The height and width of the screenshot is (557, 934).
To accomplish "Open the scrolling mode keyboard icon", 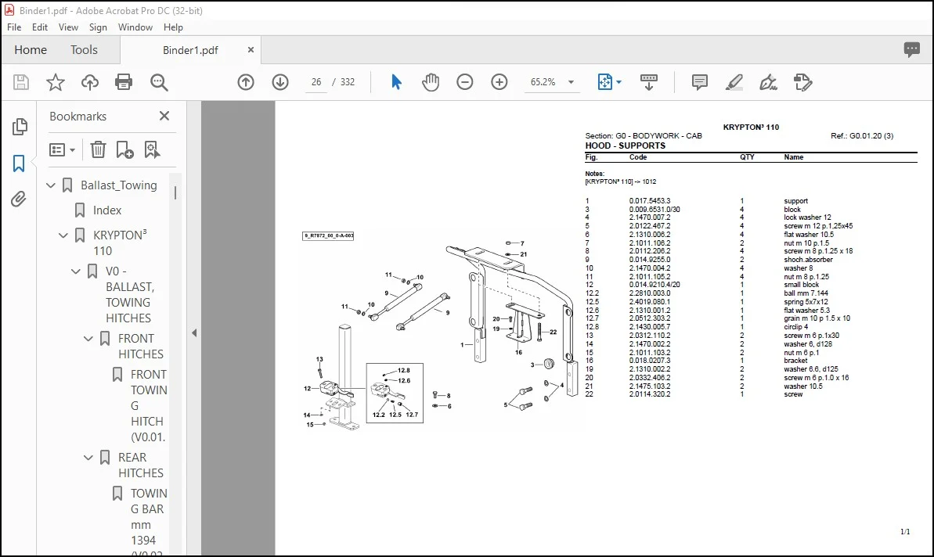I will coord(649,82).
